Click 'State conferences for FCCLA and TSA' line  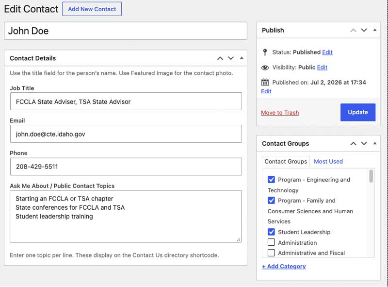click(x=70, y=207)
